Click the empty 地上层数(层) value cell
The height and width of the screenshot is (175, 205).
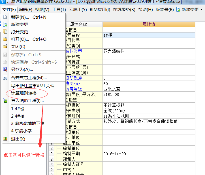point(149,73)
